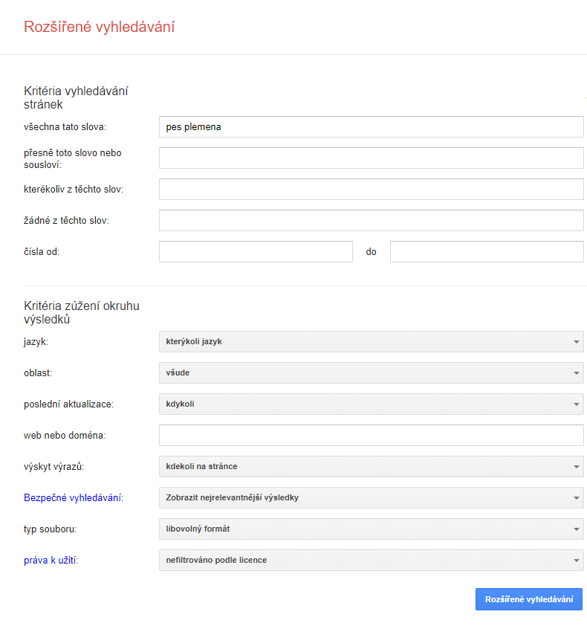The height and width of the screenshot is (626, 587).
Task: Click the 'web nebo doména' input field
Action: (371, 435)
